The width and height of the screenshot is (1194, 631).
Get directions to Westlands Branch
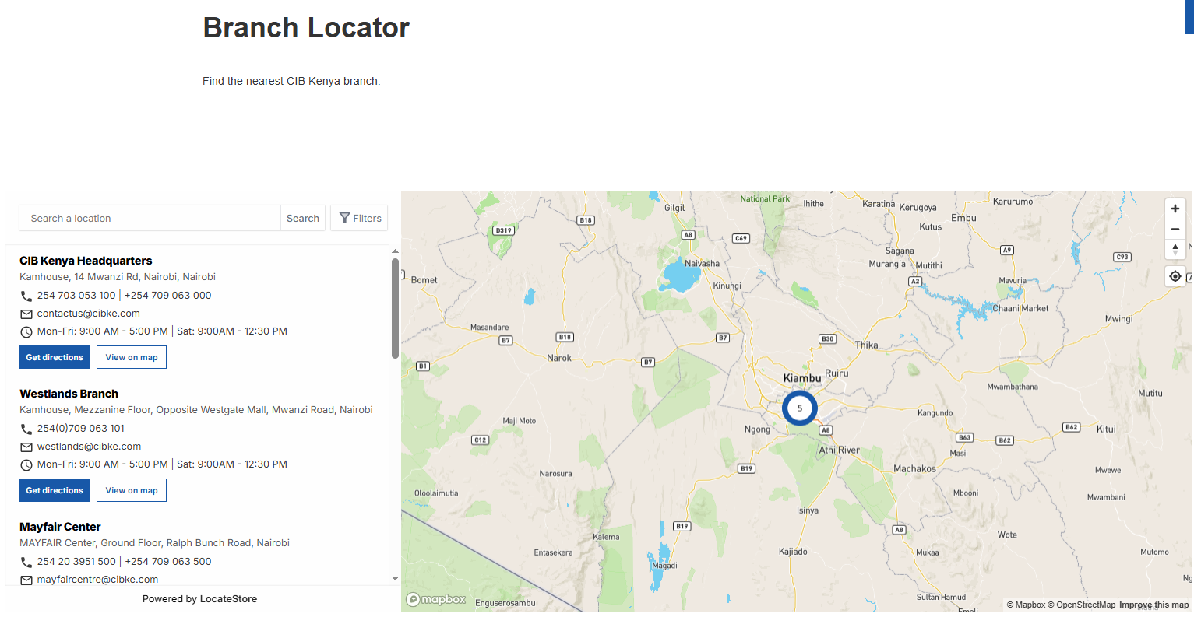55,490
